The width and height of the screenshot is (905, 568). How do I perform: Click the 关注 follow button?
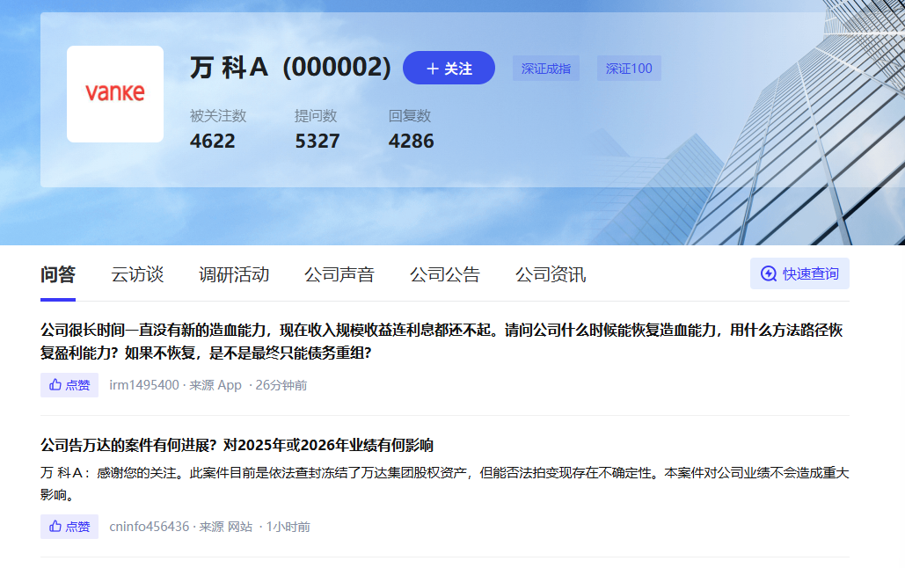(x=449, y=68)
